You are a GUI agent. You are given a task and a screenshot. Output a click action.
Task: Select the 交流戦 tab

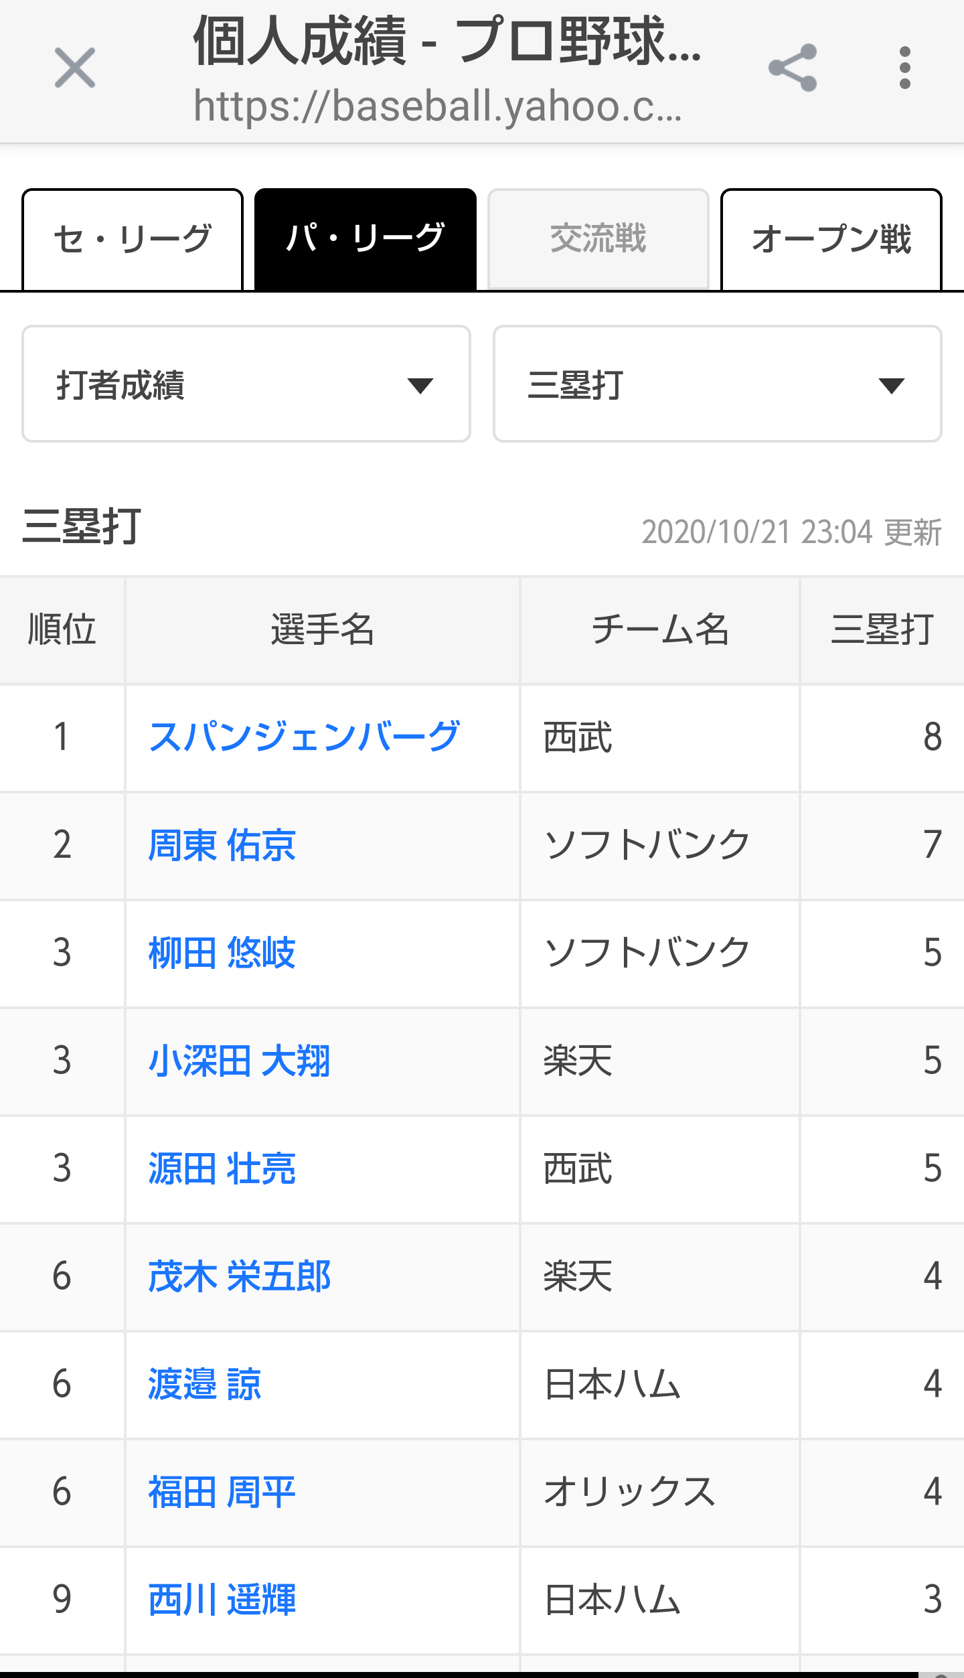click(x=598, y=240)
